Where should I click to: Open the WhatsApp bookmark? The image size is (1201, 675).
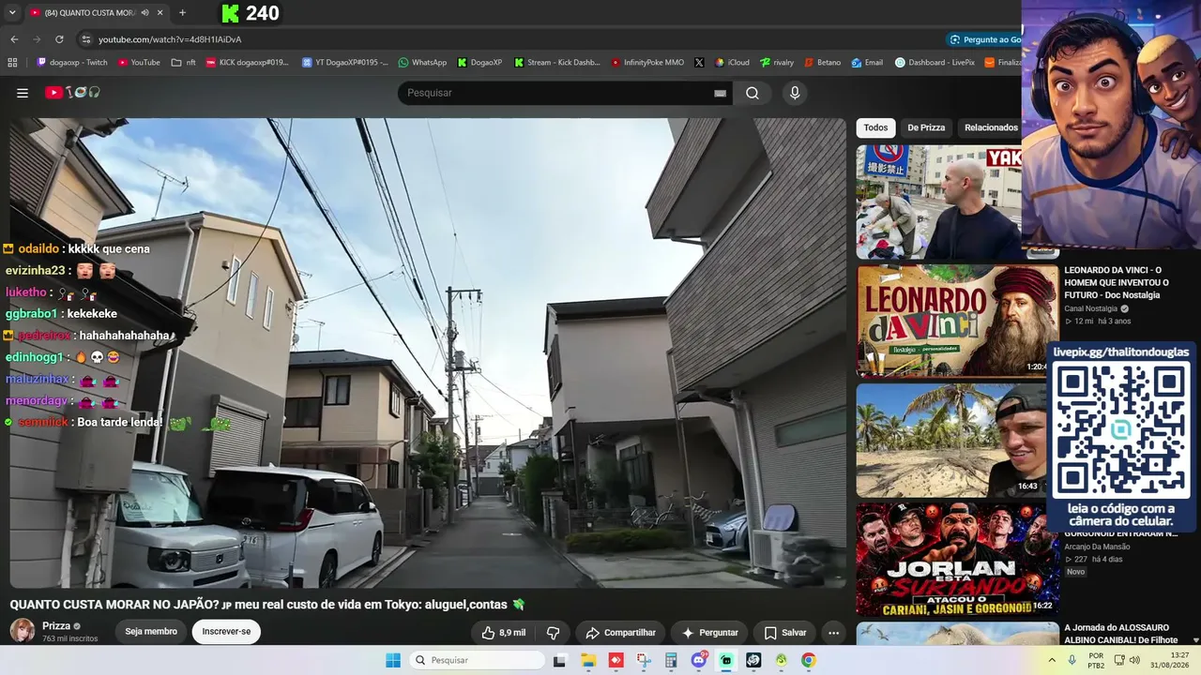tap(422, 63)
